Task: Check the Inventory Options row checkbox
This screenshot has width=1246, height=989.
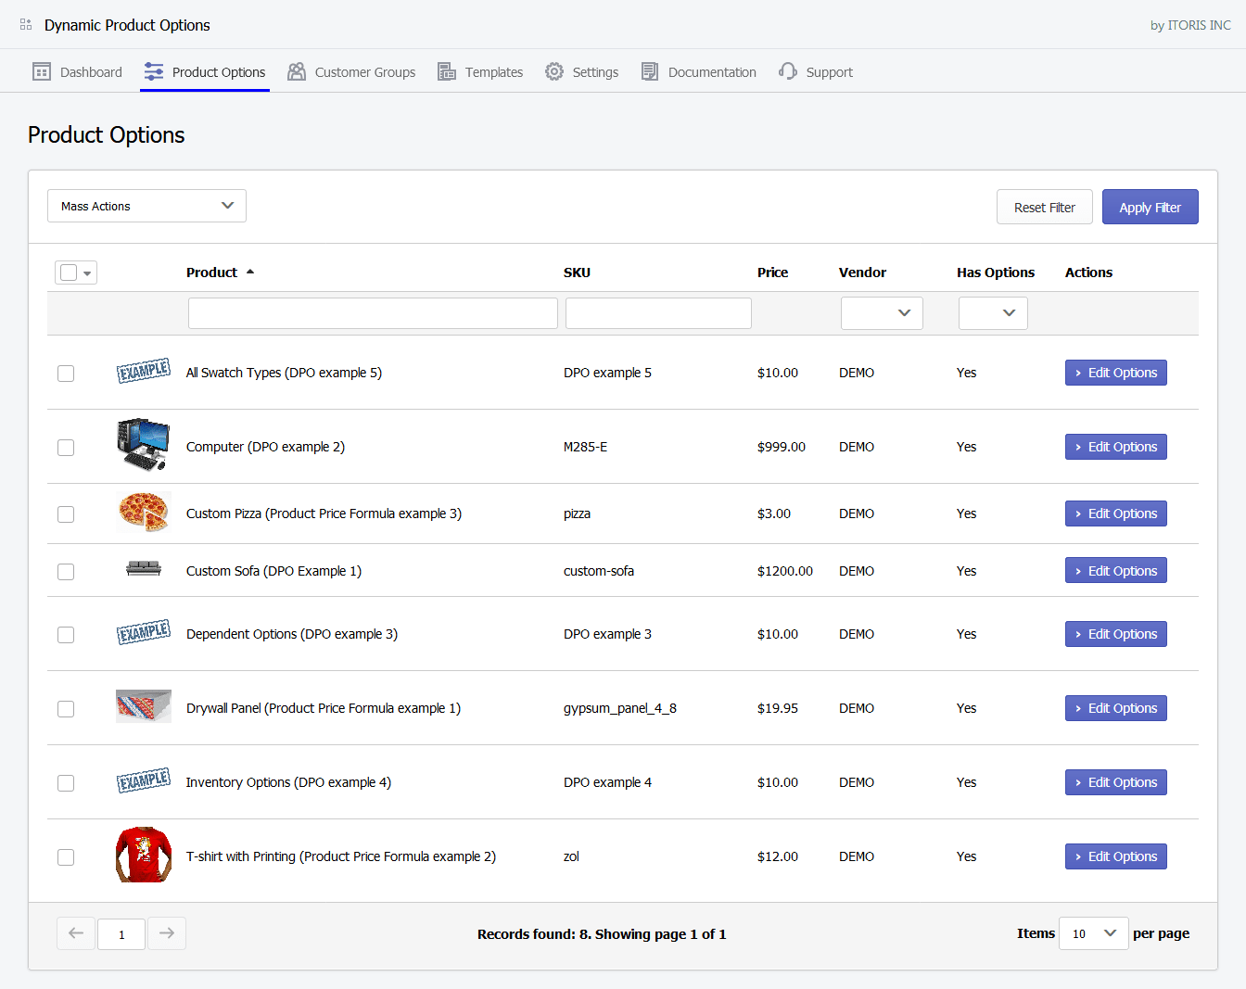Action: pyautogui.click(x=66, y=783)
